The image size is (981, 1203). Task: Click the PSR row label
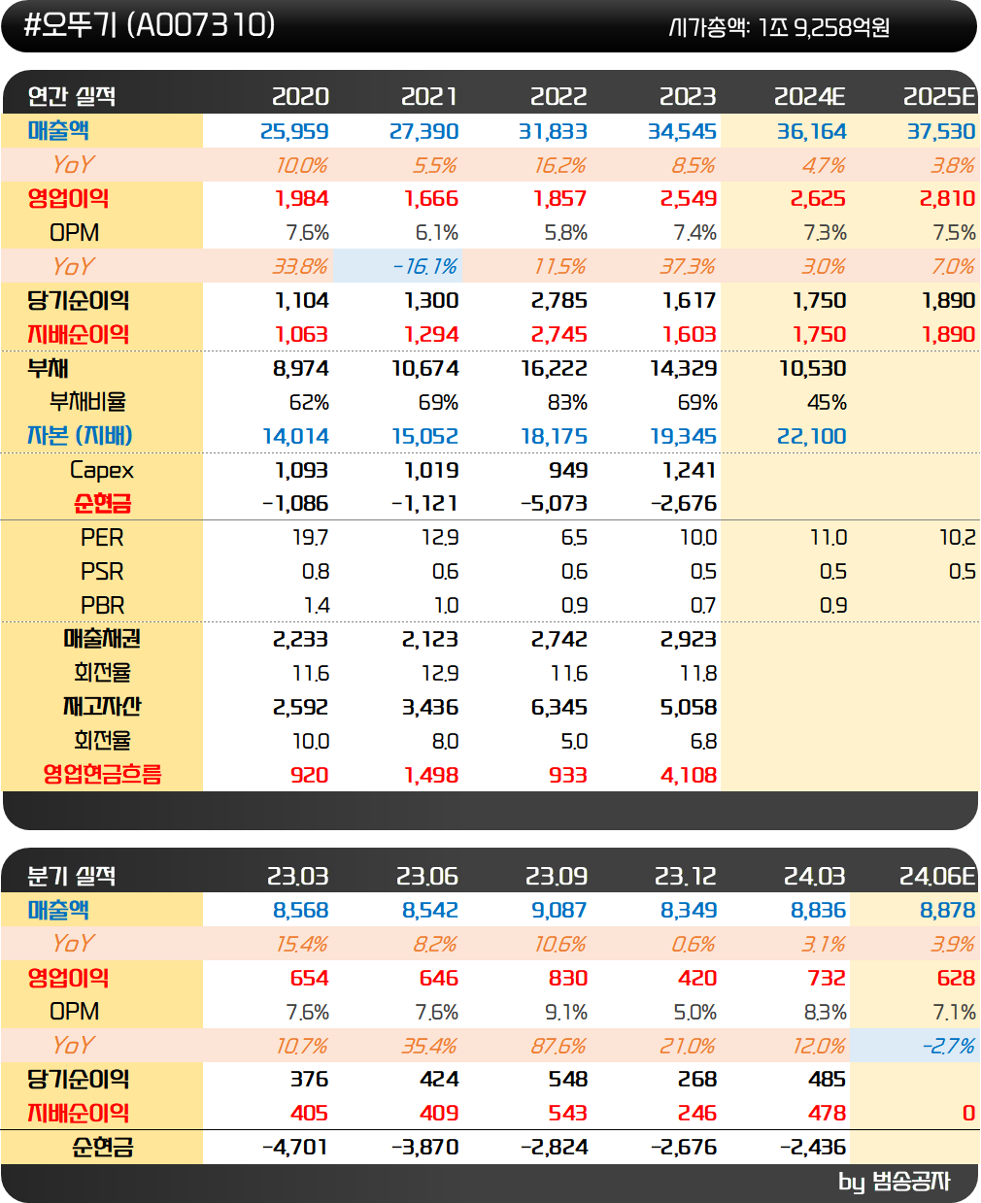[102, 571]
